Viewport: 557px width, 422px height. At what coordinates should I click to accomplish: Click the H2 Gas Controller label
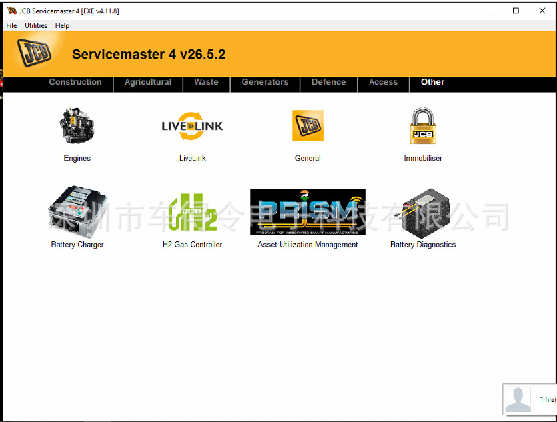pos(193,245)
